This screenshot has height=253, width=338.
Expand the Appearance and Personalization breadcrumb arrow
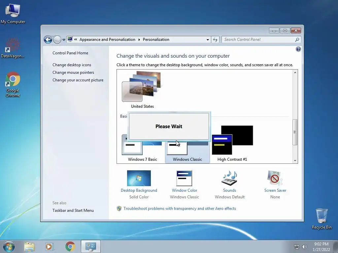pyautogui.click(x=139, y=40)
